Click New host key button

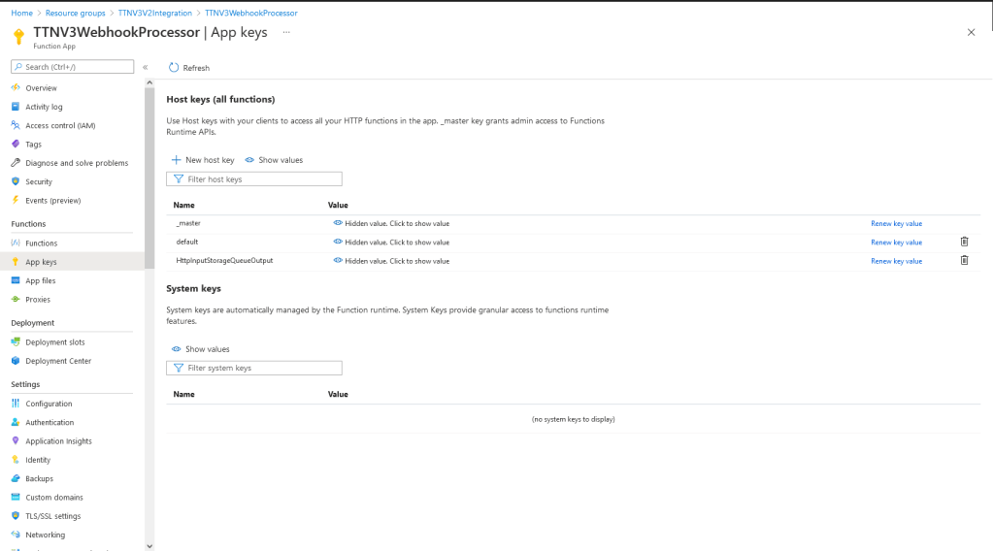coord(203,160)
